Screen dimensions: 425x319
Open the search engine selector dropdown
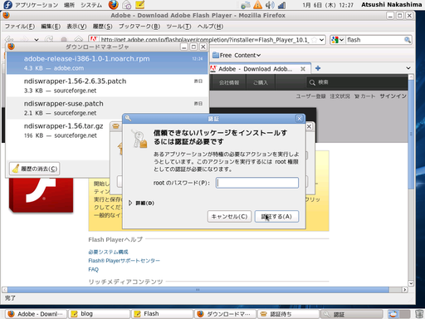(x=338, y=40)
